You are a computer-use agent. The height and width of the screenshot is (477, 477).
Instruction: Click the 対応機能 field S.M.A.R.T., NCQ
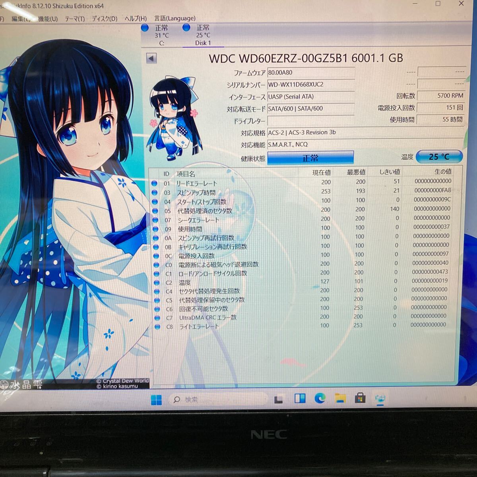366,144
